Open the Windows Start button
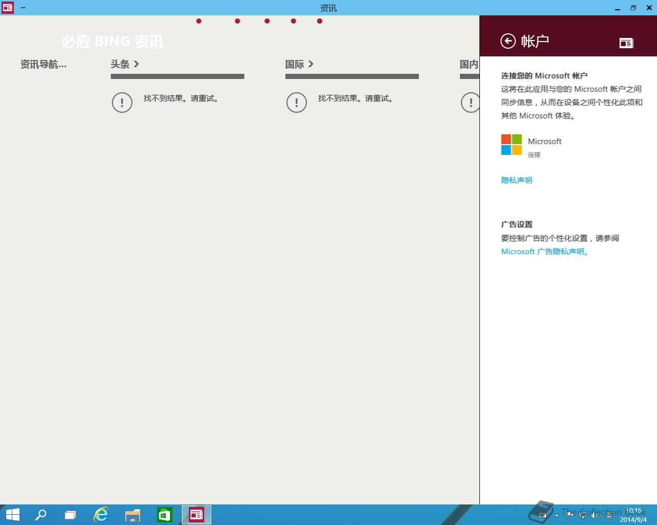 (x=12, y=515)
